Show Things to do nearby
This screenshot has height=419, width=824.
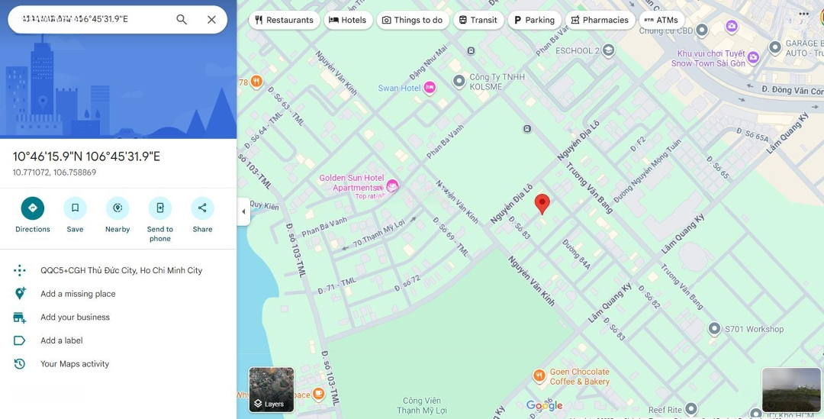point(413,20)
